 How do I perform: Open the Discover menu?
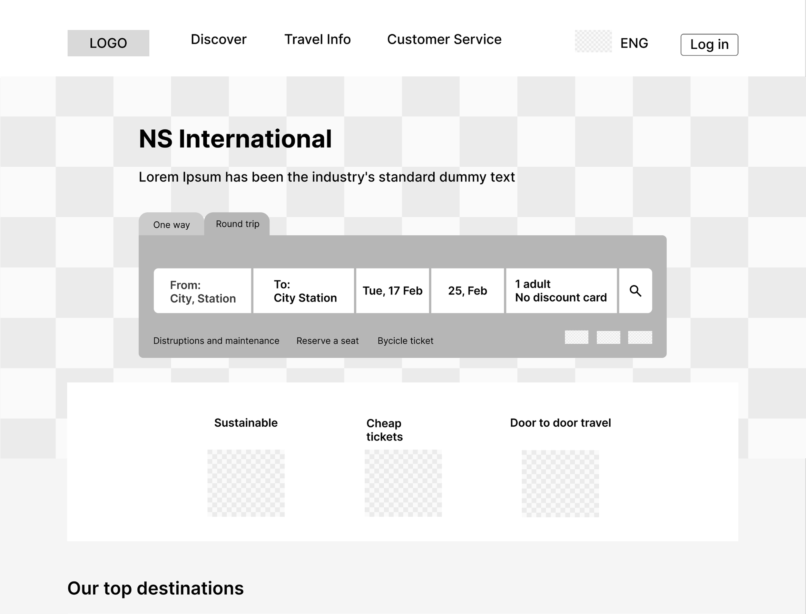pyautogui.click(x=219, y=39)
